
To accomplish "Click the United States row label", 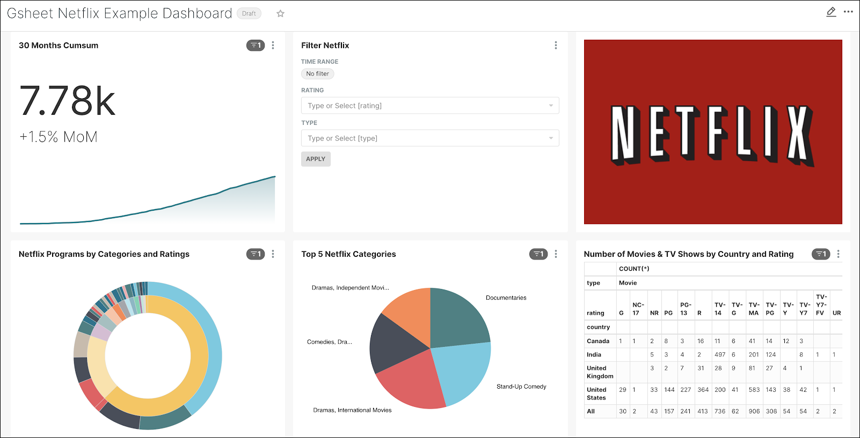I will click(x=596, y=394).
